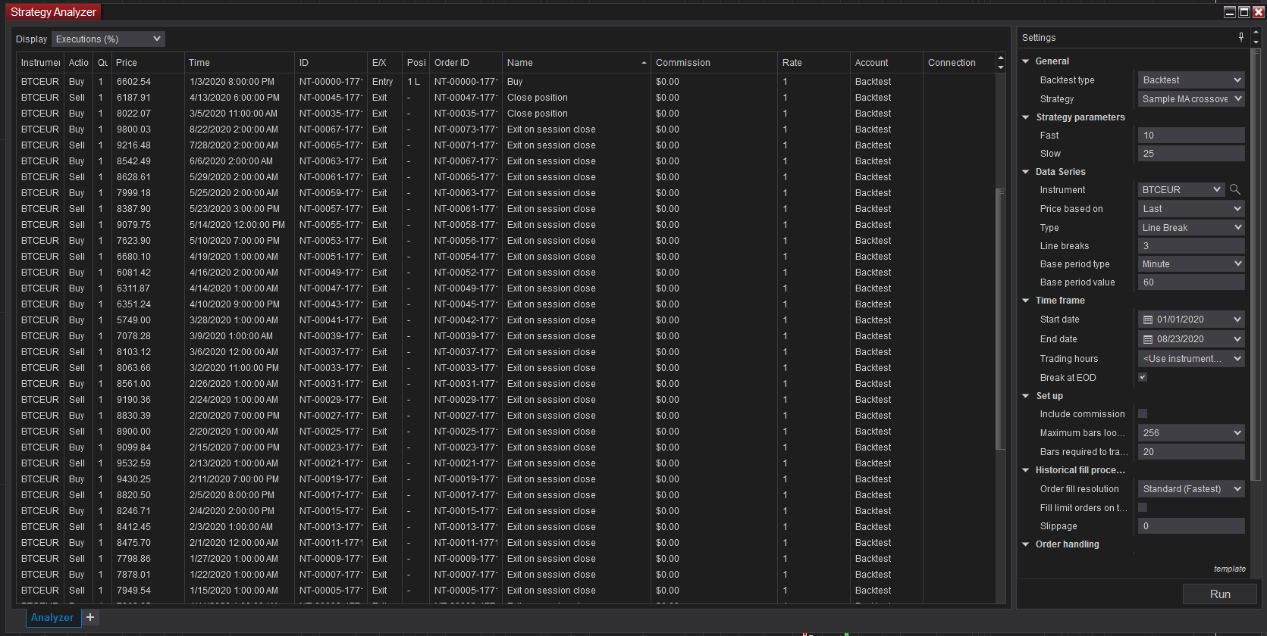Open the template link in Settings
1267x636 pixels.
tap(1229, 569)
